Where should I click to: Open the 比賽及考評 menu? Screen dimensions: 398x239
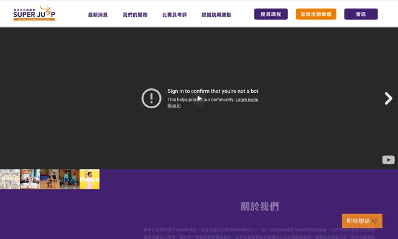(175, 15)
